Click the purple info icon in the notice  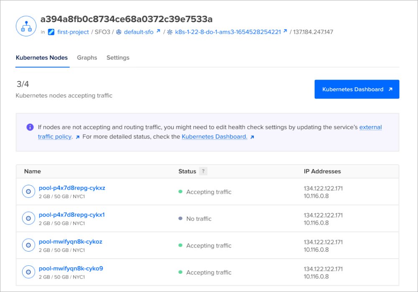coord(30,127)
